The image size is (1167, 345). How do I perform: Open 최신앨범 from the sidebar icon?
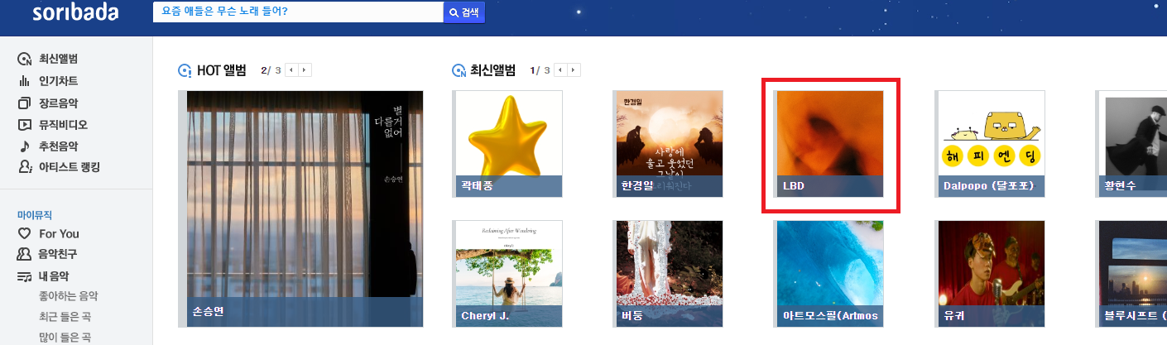pyautogui.click(x=24, y=60)
